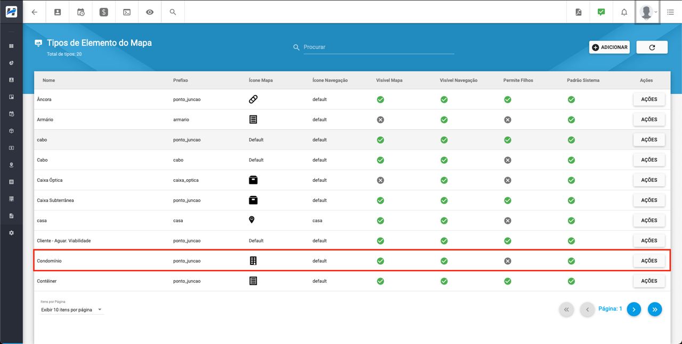Open the AÇÕES menu for casa
This screenshot has width=682, height=344.
(649, 220)
